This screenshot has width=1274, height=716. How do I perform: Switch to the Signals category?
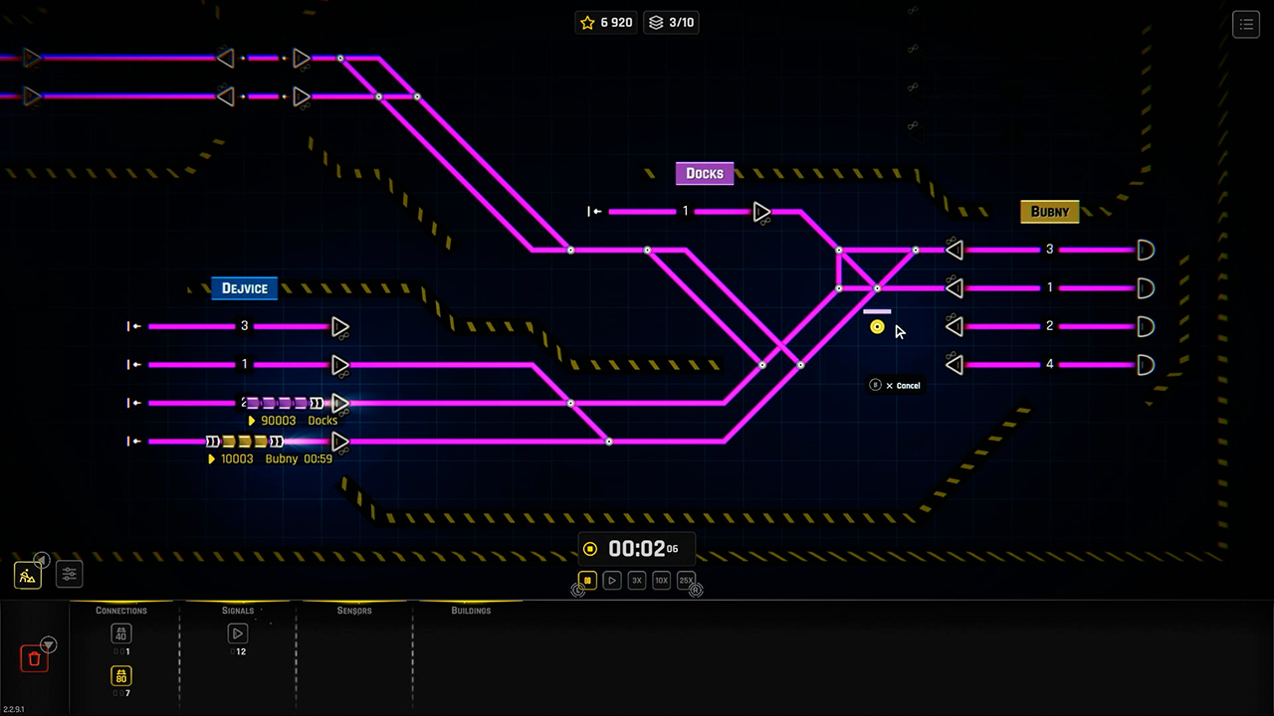pos(238,611)
